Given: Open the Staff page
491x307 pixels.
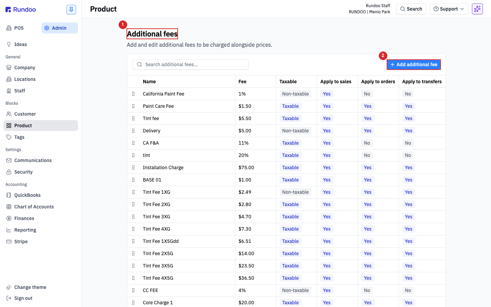Looking at the screenshot, I should (41, 91).
